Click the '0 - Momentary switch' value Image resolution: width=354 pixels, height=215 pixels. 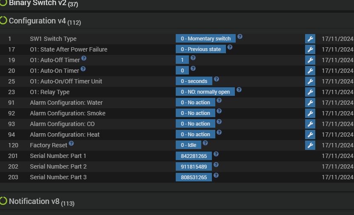pyautogui.click(x=206, y=39)
